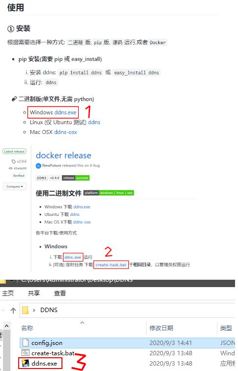Open the Compare dropdown

15,186
